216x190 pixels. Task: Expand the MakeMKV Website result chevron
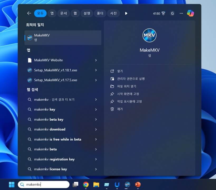point(96,60)
